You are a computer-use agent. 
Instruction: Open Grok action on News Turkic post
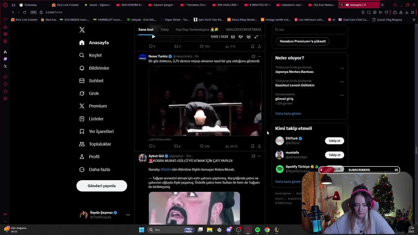tap(253, 56)
